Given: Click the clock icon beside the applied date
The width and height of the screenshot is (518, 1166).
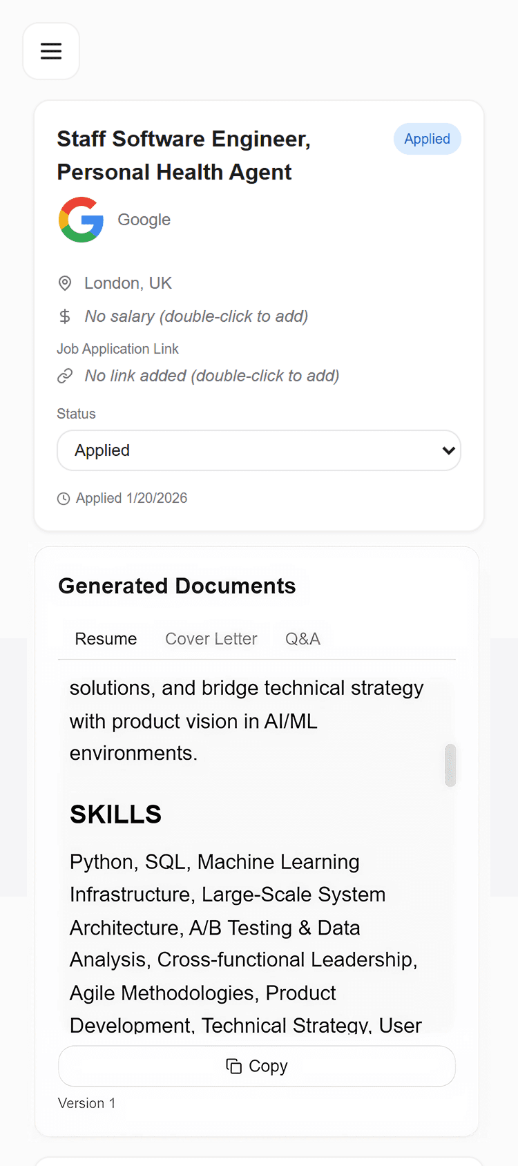Looking at the screenshot, I should tap(64, 498).
